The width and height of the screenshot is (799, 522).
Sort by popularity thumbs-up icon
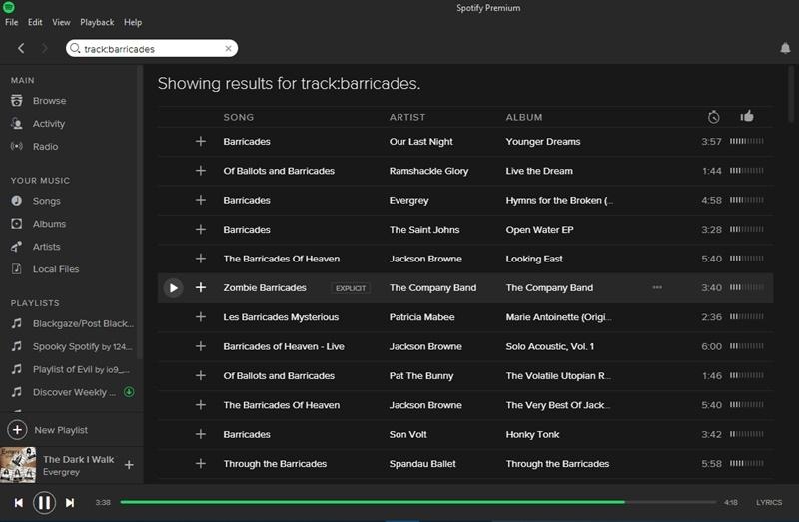[x=747, y=116]
